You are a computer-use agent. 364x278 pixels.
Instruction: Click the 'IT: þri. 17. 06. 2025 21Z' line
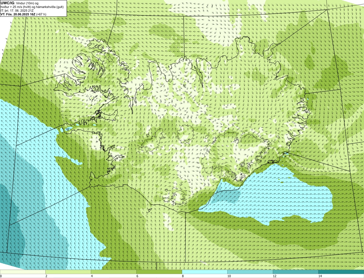coord(17,11)
